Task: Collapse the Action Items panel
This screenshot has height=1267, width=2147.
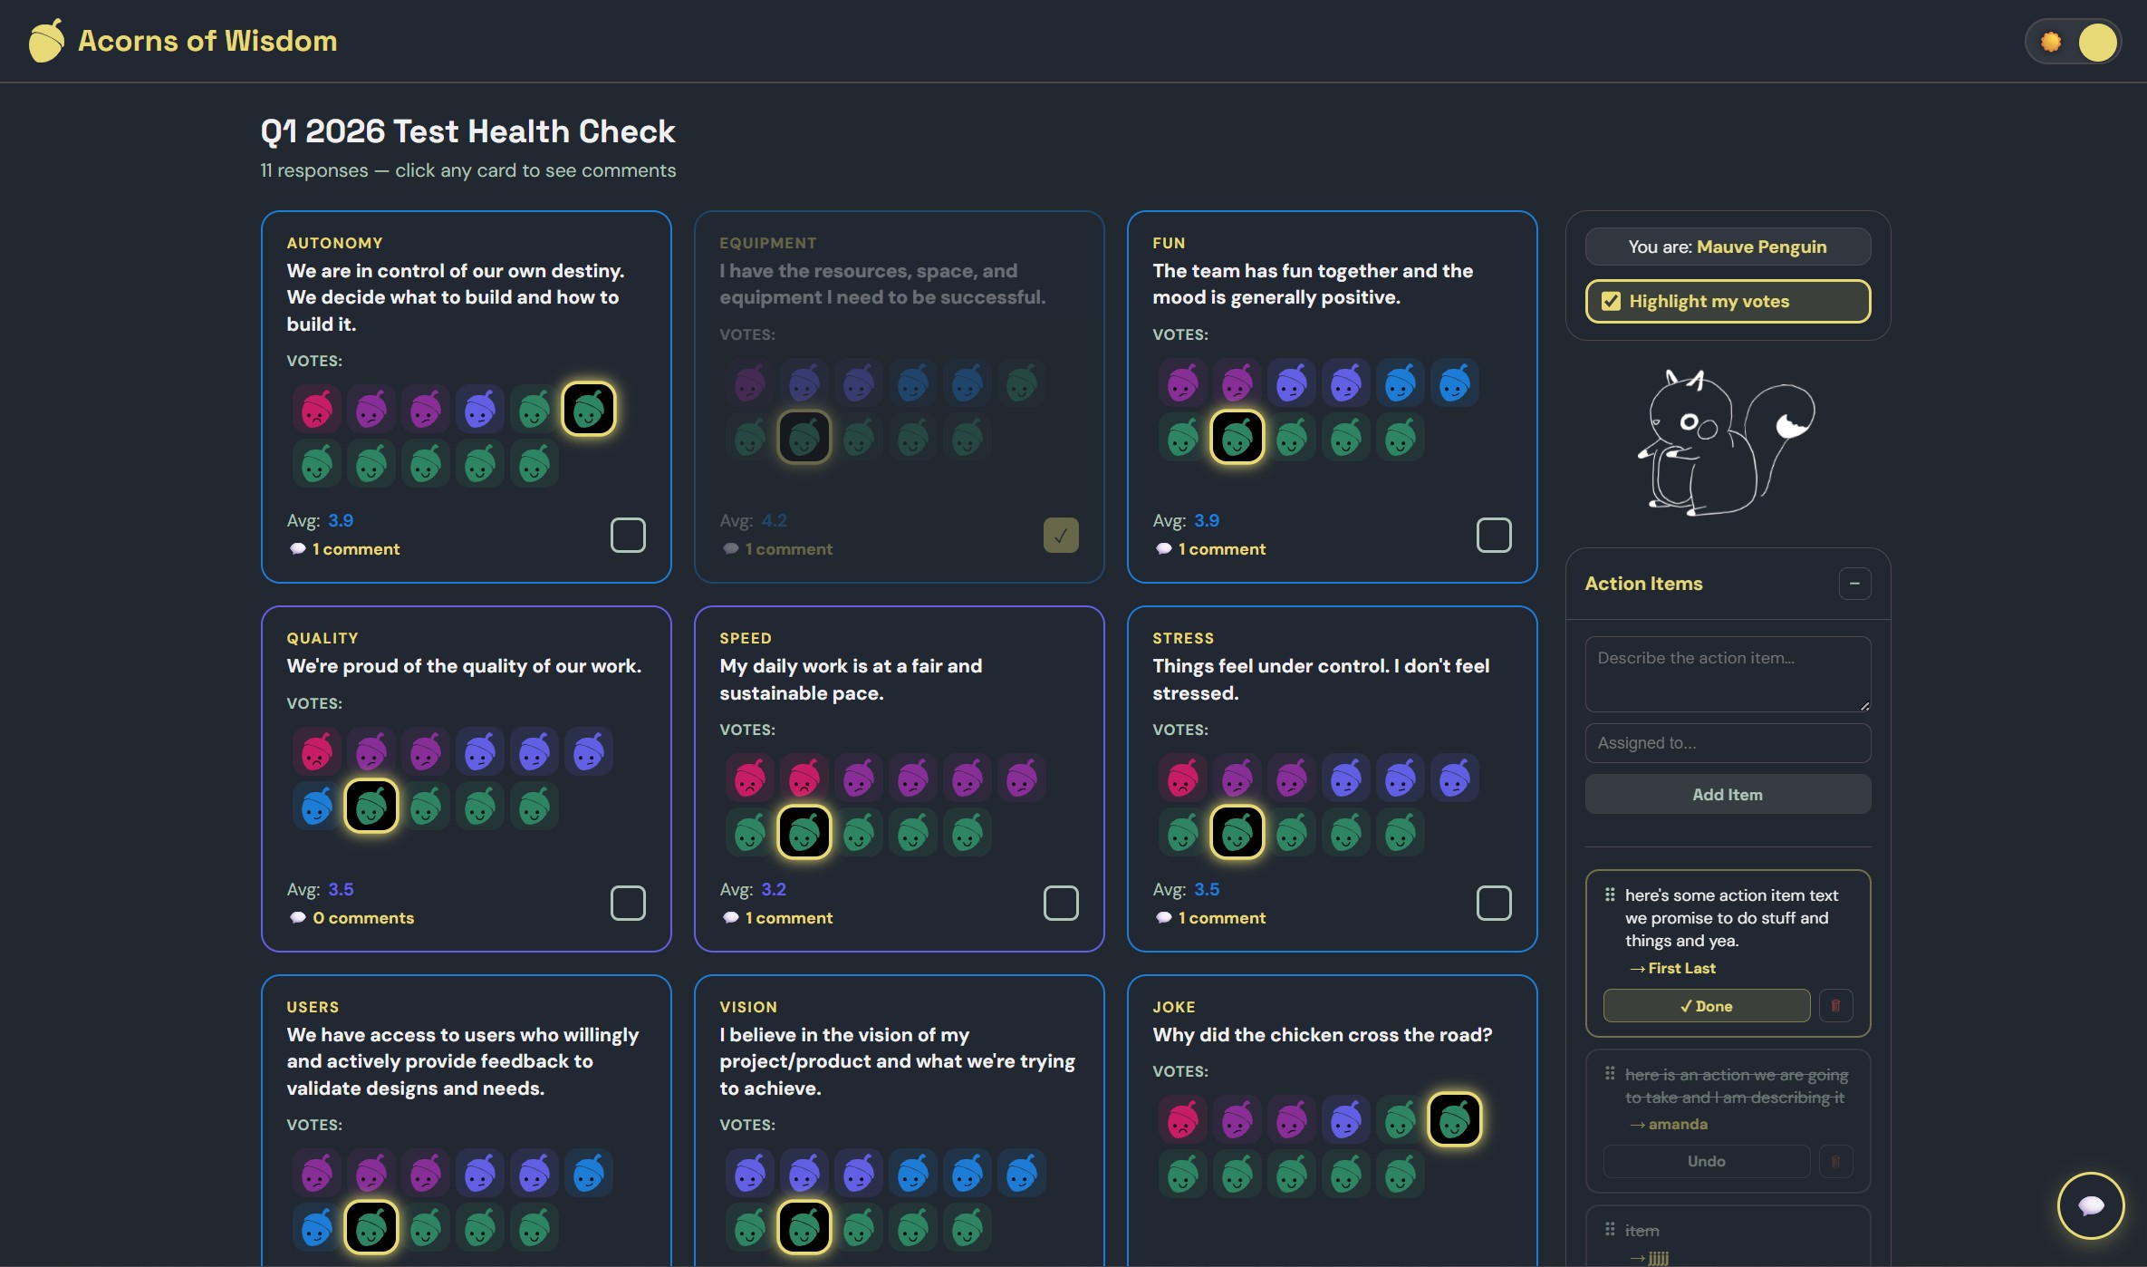Action: point(1854,584)
